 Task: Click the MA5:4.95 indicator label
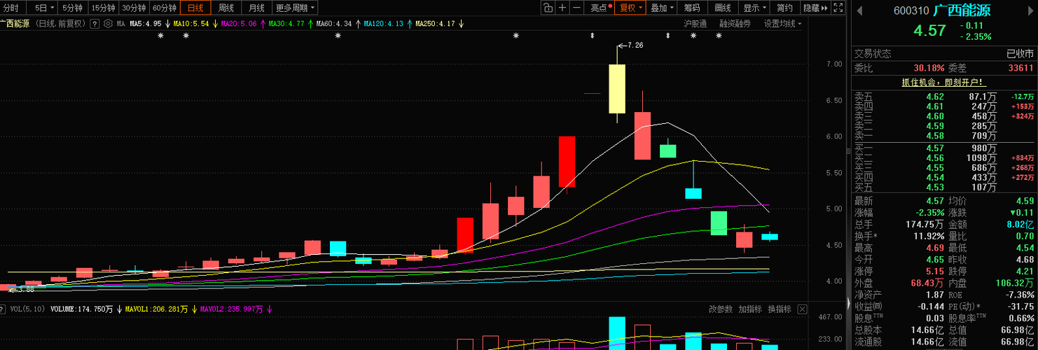tap(146, 23)
